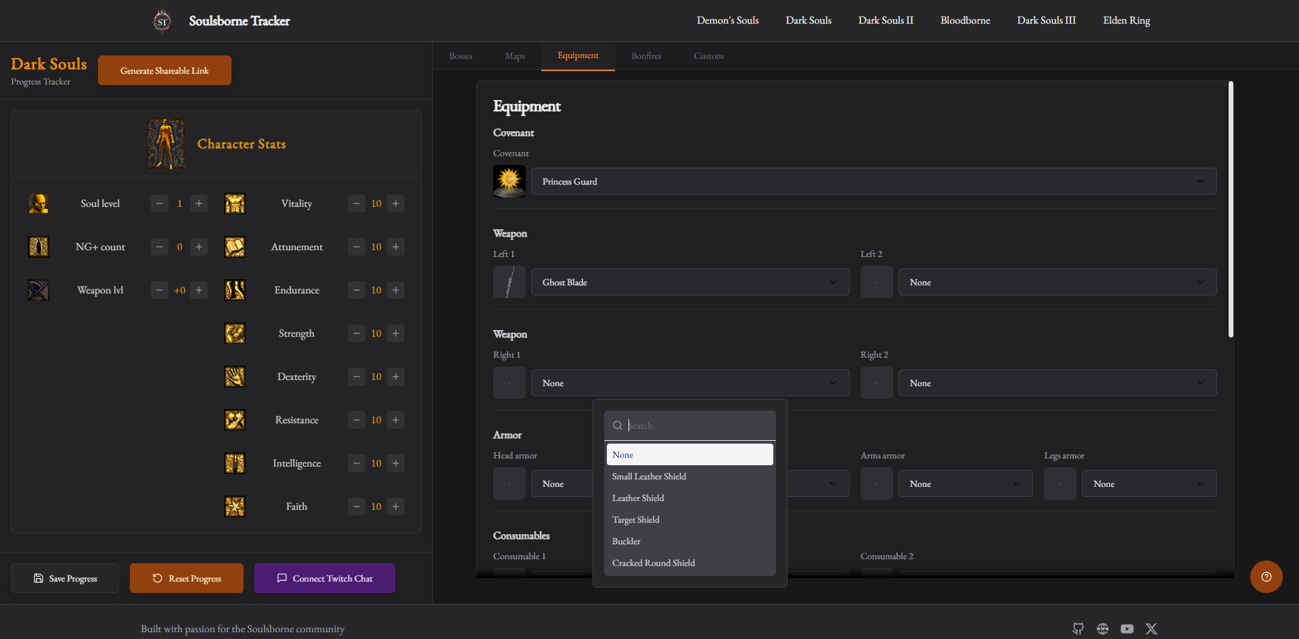Click the Attunement open book icon

click(235, 247)
